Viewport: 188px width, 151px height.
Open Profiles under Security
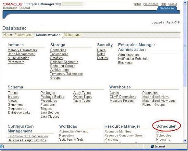click(x=102, y=58)
